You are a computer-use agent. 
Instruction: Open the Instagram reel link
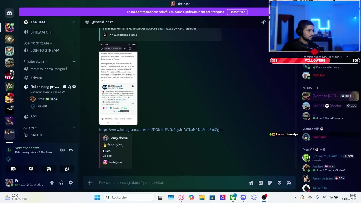click(161, 129)
